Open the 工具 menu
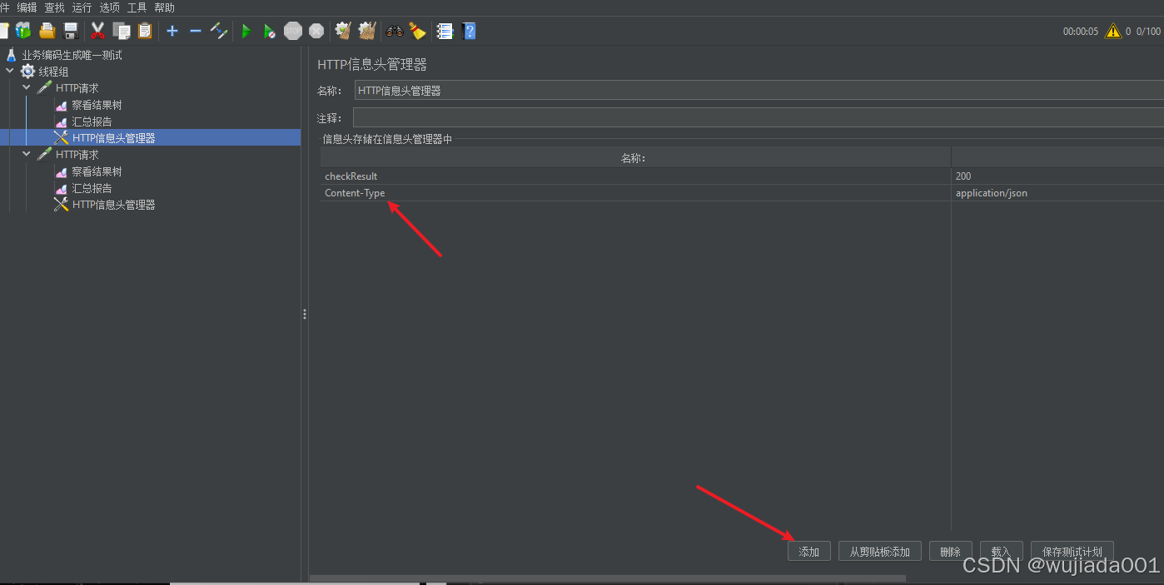This screenshot has width=1164, height=585. click(137, 7)
